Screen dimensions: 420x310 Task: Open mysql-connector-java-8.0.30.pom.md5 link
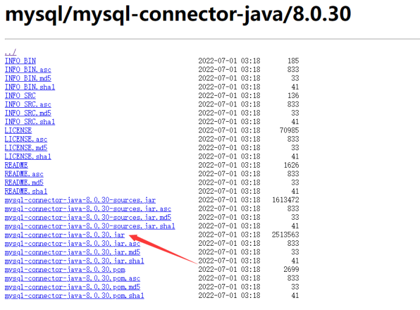click(x=72, y=287)
